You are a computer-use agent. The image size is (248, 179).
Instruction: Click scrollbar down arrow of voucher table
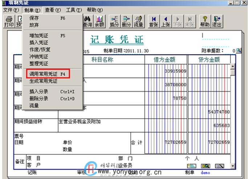coord(232,166)
